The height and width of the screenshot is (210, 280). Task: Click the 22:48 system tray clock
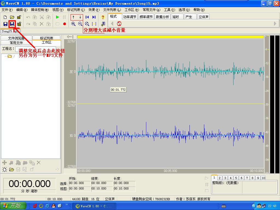[x=272, y=206]
